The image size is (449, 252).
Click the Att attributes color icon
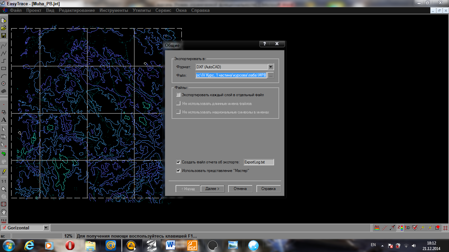point(377,227)
